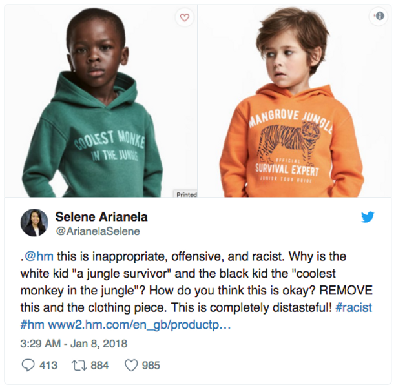The width and height of the screenshot is (396, 392).
Task: Open the 3:29 AM - Jan 8, 2018 timestamp
Action: tap(74, 344)
